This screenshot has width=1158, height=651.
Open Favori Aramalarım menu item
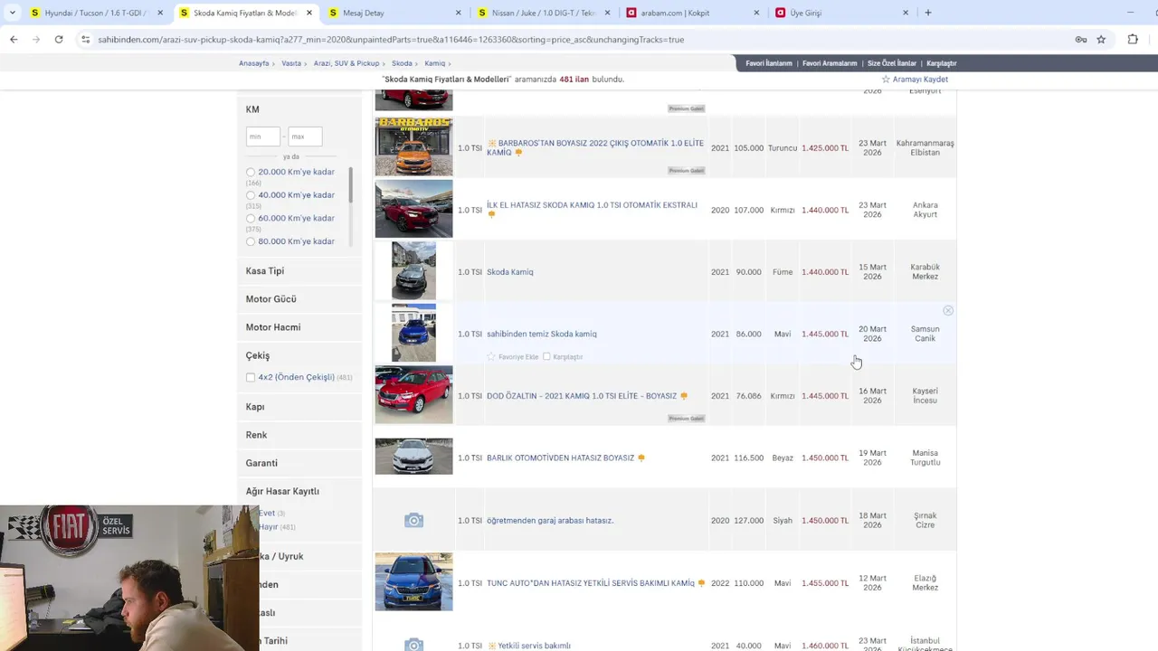click(830, 63)
